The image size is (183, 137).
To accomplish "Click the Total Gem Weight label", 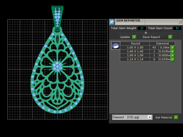I will (124, 28).
